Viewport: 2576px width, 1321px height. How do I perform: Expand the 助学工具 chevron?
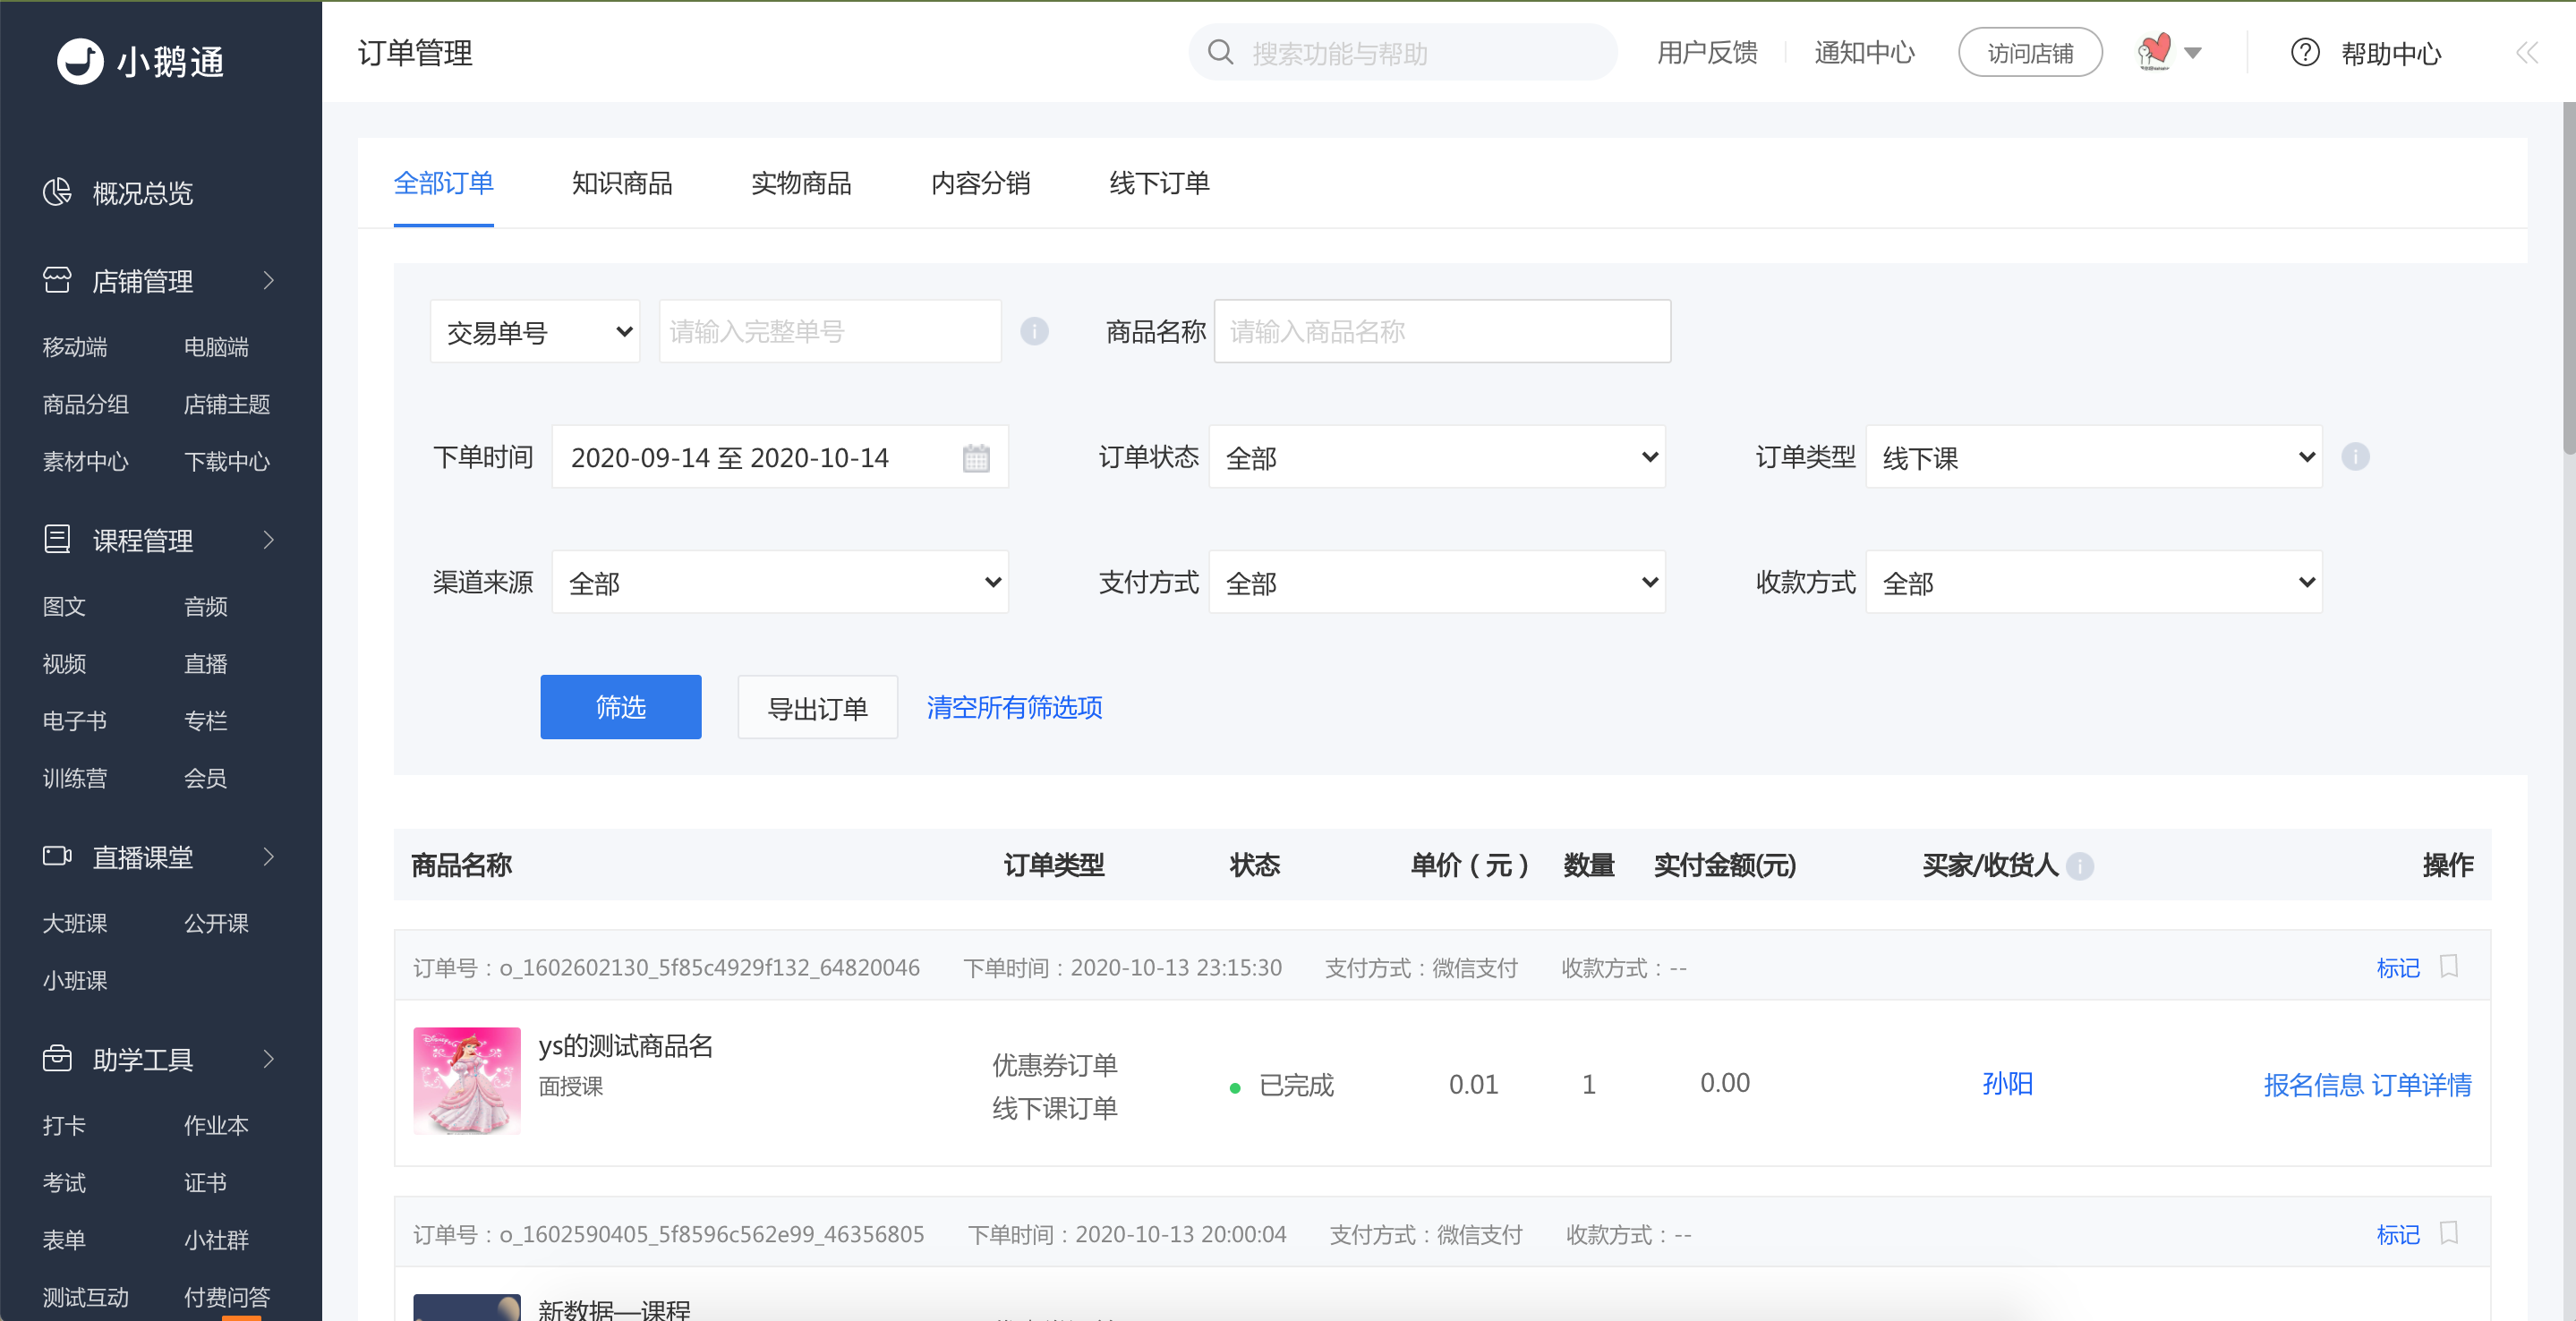(268, 1058)
